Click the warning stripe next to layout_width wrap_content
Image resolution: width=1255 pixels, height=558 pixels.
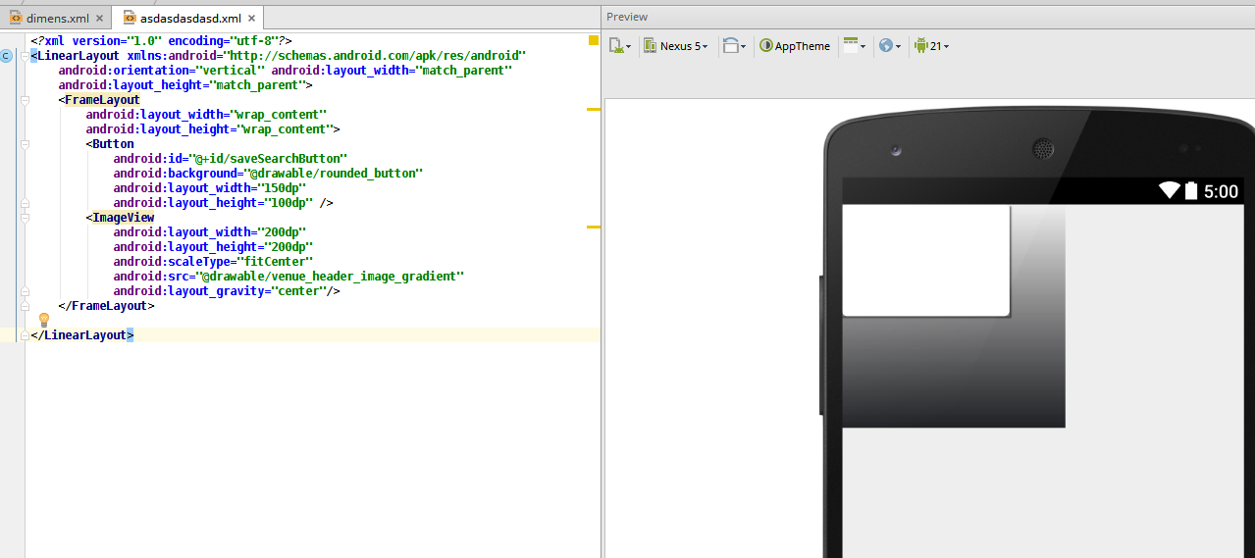(x=593, y=109)
